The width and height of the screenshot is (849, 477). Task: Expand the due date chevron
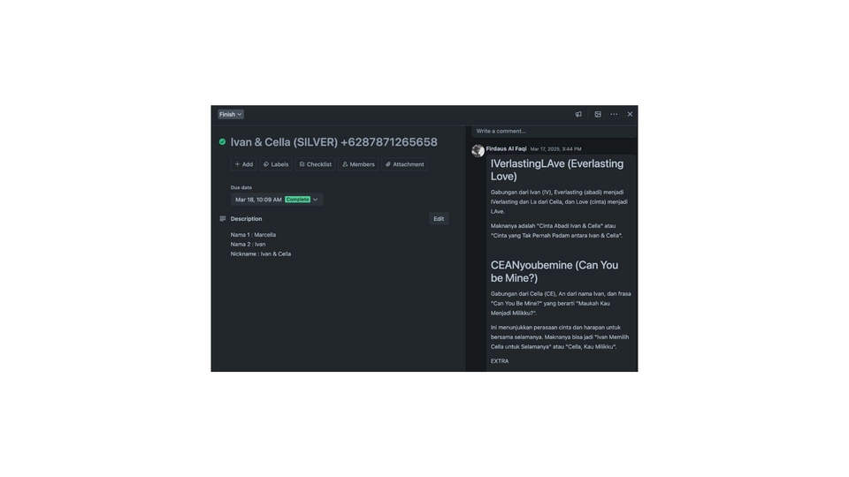tap(316, 200)
